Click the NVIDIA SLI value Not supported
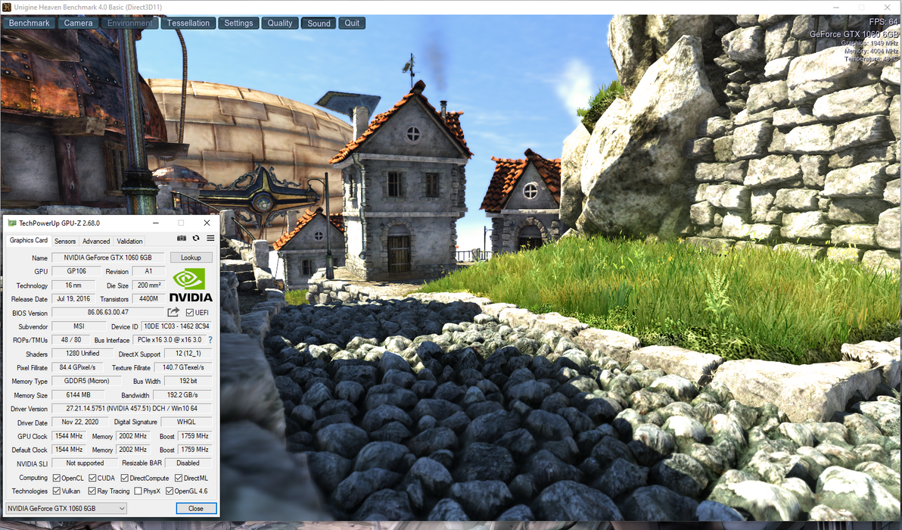Screen dimensions: 902x530 85,463
